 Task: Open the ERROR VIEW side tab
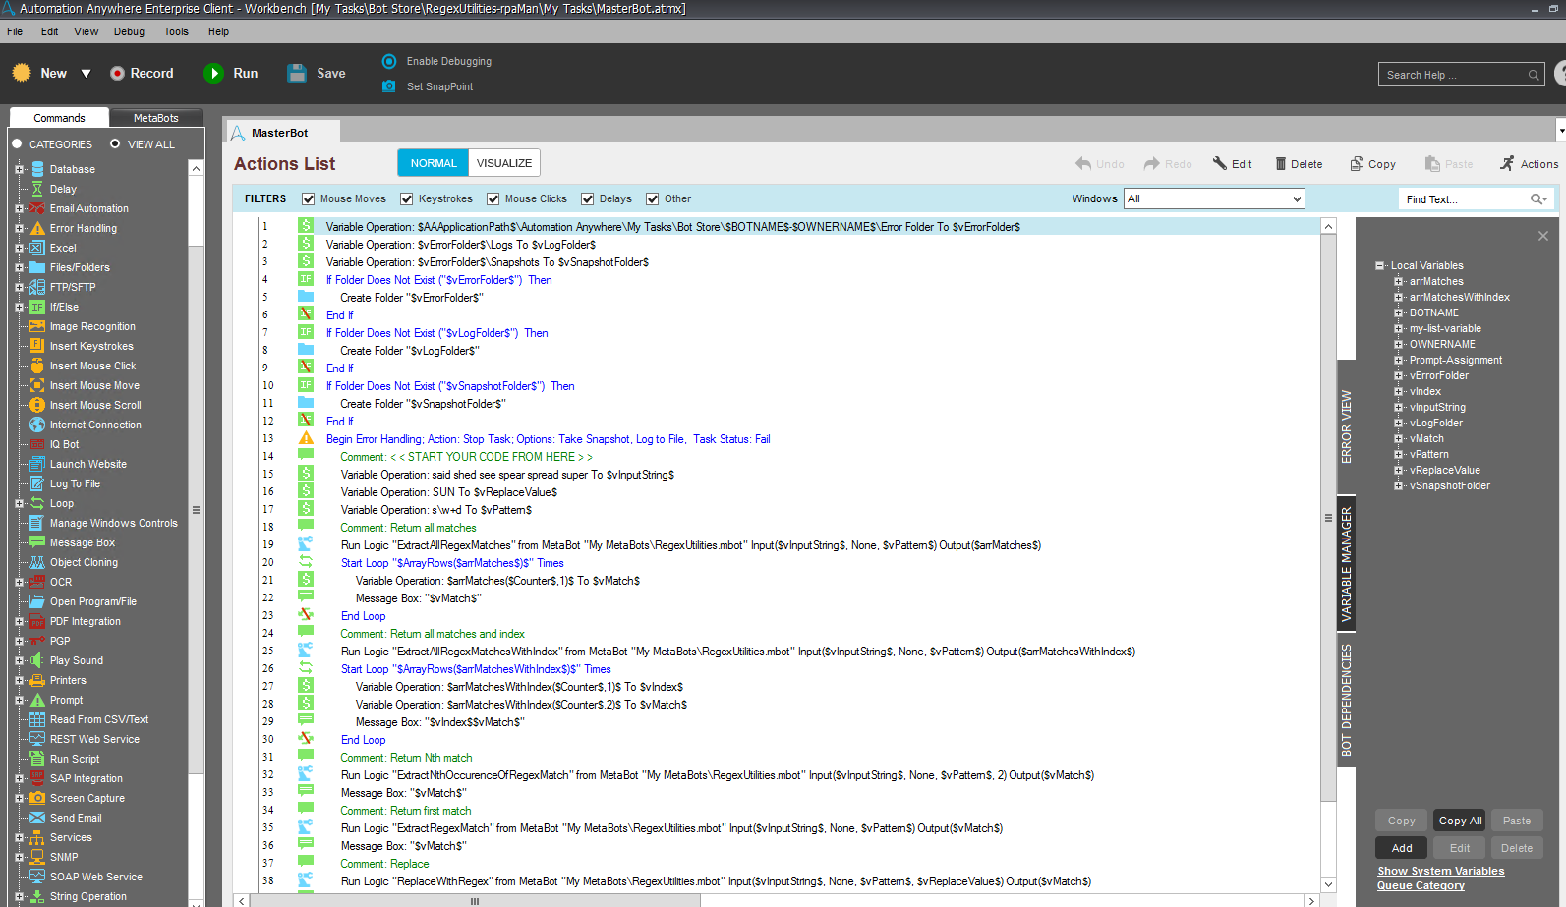point(1347,426)
